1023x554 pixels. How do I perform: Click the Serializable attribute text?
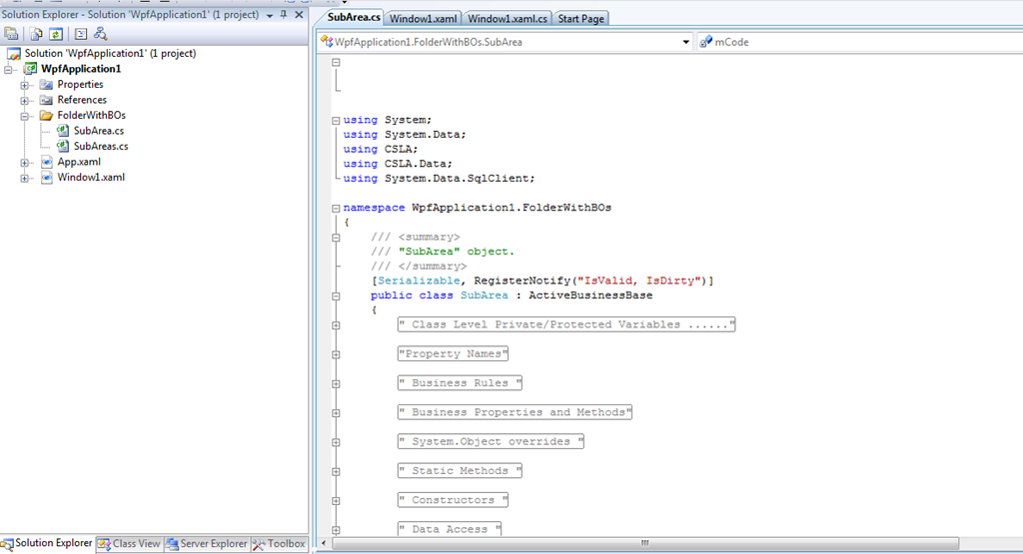pos(419,280)
